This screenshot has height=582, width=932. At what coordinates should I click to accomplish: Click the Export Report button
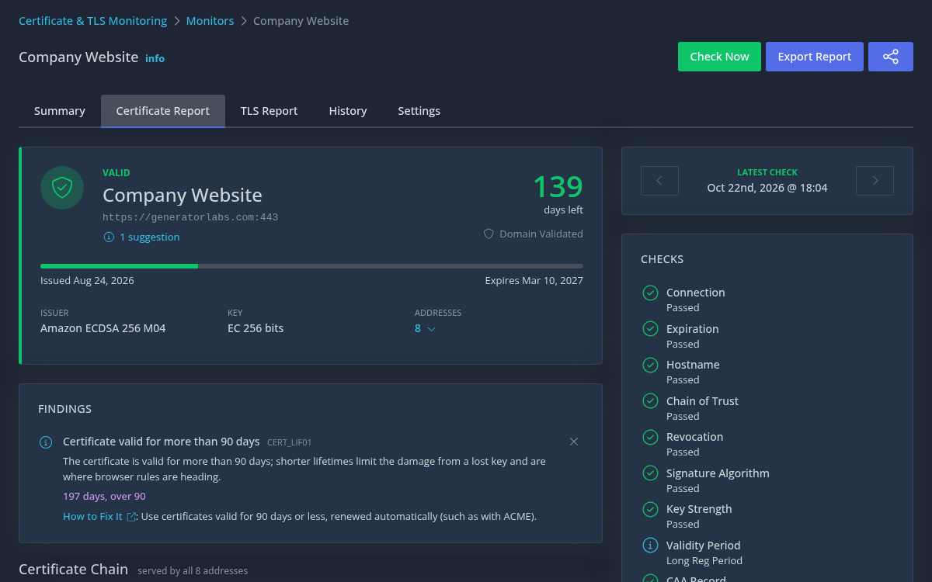coord(815,57)
